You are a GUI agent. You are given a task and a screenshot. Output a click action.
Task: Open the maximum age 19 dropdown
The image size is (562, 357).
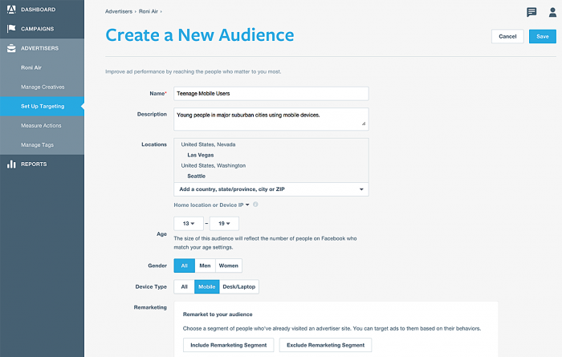[x=224, y=225]
